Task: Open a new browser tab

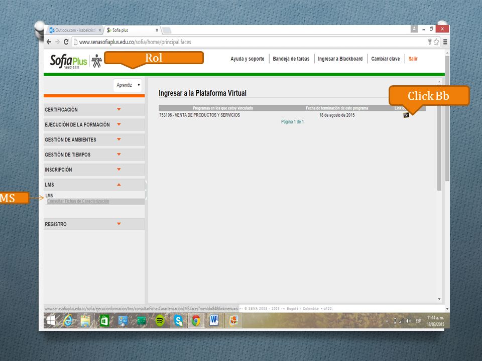Action: 166,31
